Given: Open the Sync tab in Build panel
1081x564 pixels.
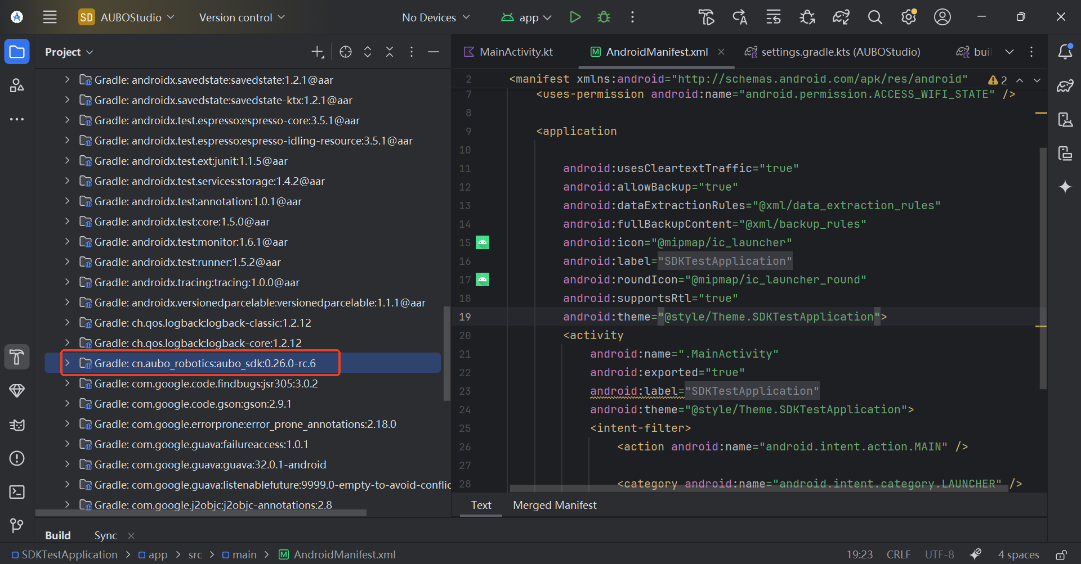Looking at the screenshot, I should coord(105,535).
